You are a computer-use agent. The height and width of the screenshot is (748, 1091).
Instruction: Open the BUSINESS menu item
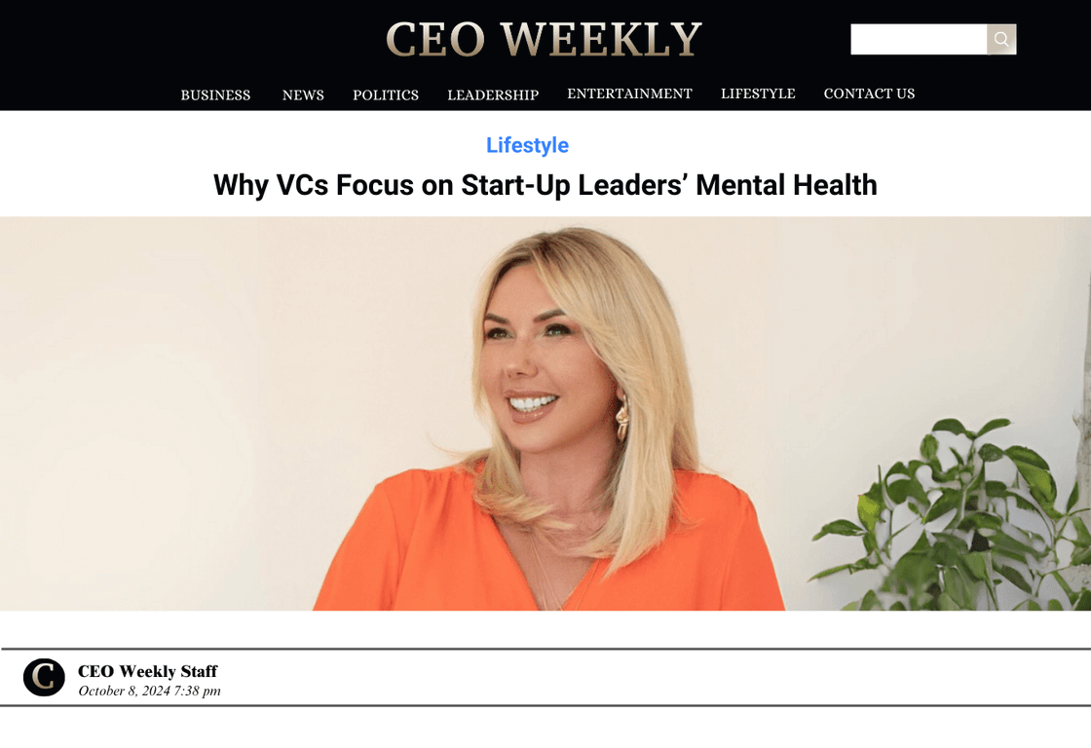[x=215, y=94]
